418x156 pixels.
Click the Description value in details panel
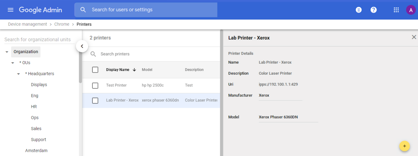tap(275, 73)
